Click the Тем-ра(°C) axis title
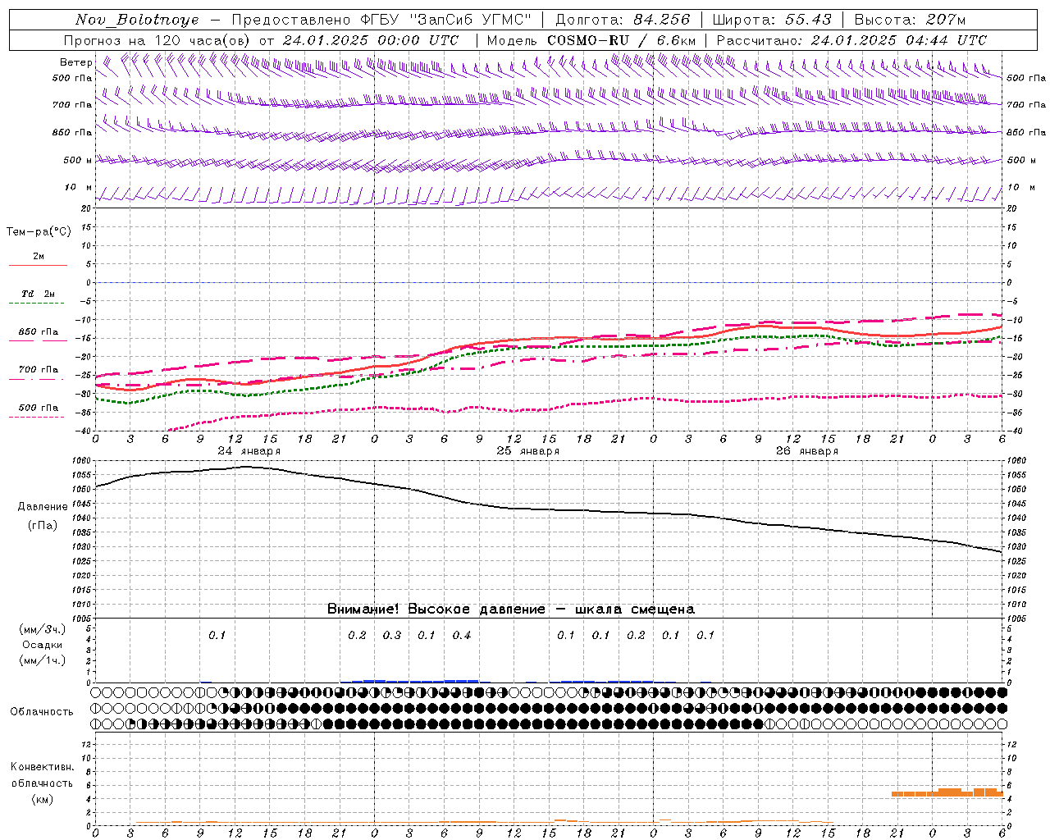 (x=39, y=232)
